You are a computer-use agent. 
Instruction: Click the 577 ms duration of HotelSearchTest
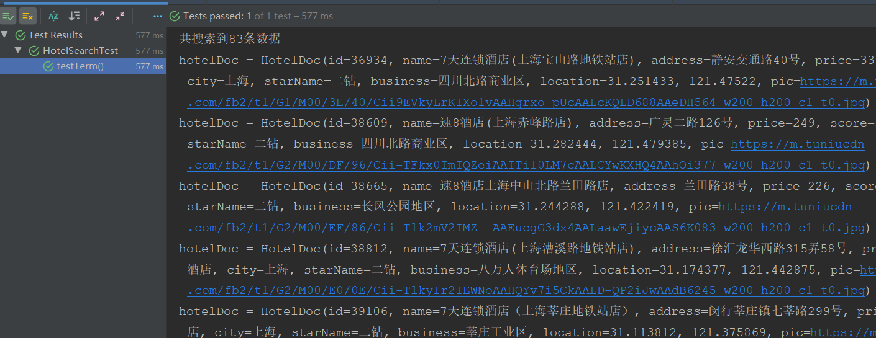[149, 51]
